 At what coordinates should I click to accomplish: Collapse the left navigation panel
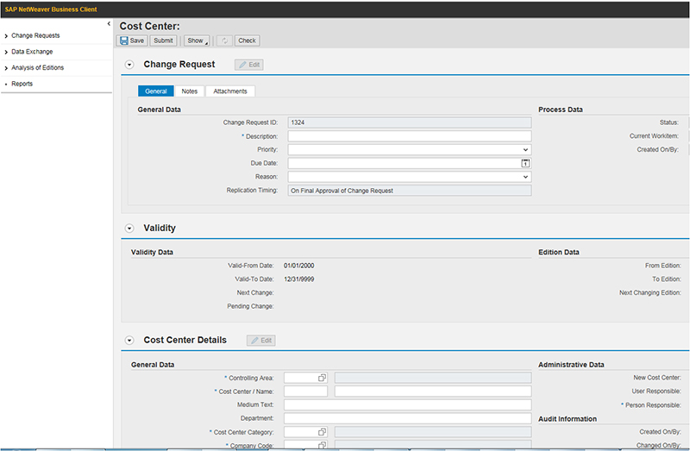pyautogui.click(x=108, y=24)
